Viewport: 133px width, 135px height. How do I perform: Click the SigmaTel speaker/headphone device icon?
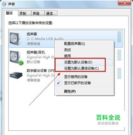[x=15, y=57]
